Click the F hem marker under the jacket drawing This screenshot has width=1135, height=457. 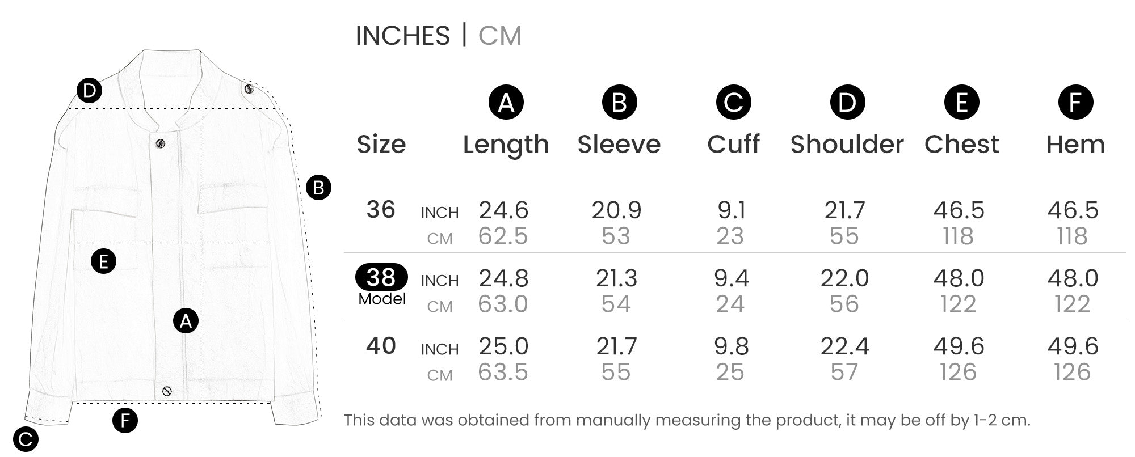pos(125,421)
